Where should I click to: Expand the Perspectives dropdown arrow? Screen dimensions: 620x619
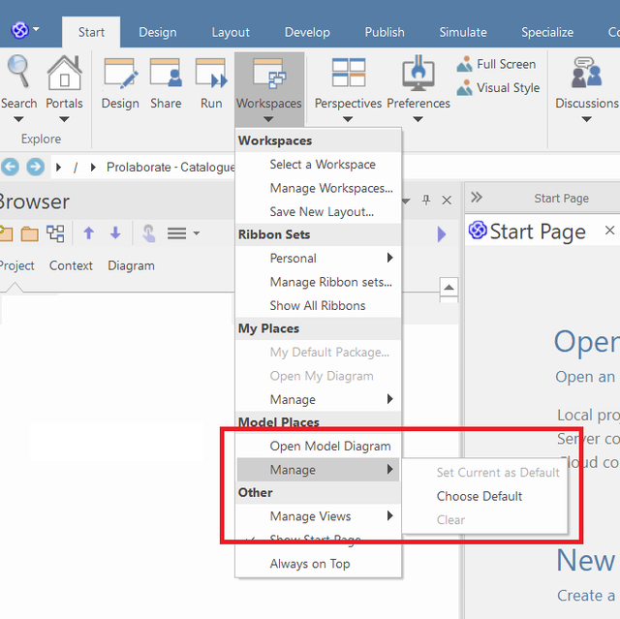[x=348, y=119]
